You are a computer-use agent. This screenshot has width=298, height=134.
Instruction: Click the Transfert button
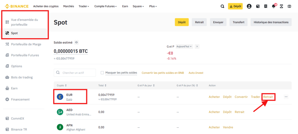[x=239, y=22]
